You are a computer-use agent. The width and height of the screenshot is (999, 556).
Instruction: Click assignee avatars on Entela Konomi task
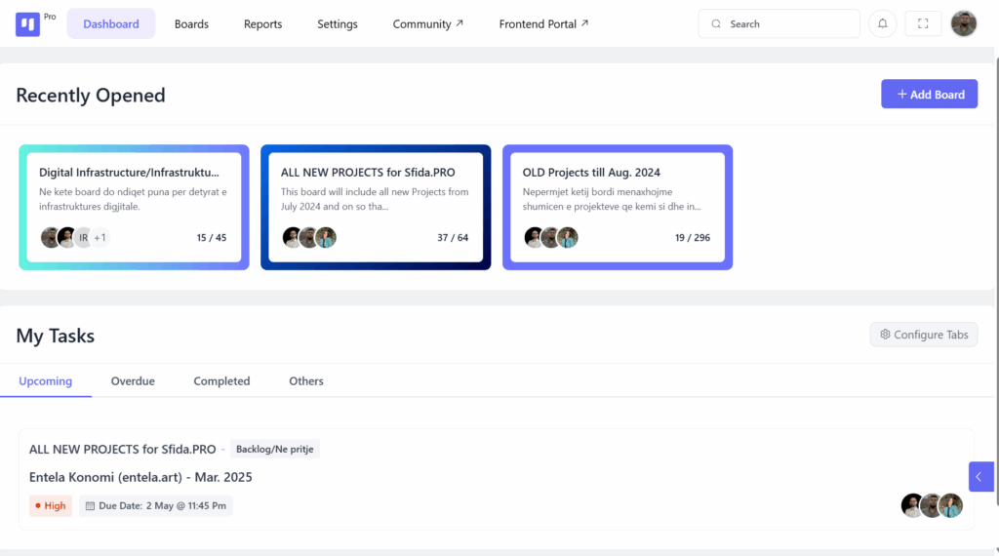(x=932, y=505)
